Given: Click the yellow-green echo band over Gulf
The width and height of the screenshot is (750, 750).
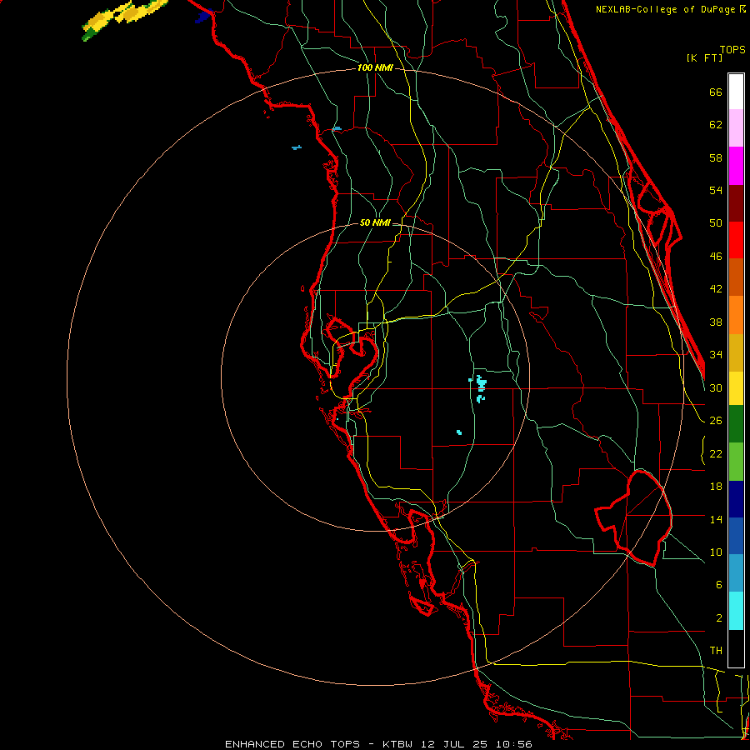Looking at the screenshot, I should click(x=124, y=18).
